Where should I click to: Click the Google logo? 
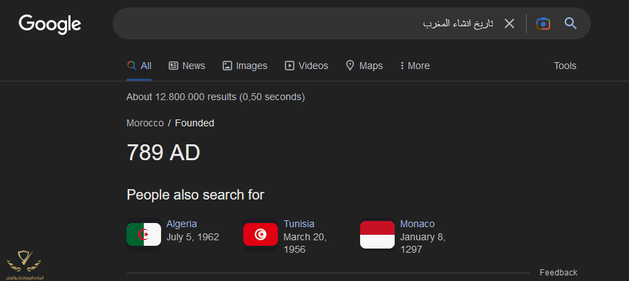pyautogui.click(x=50, y=23)
